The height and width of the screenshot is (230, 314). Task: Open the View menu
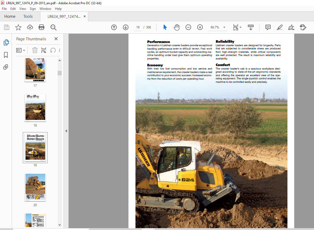pyautogui.click(x=23, y=9)
